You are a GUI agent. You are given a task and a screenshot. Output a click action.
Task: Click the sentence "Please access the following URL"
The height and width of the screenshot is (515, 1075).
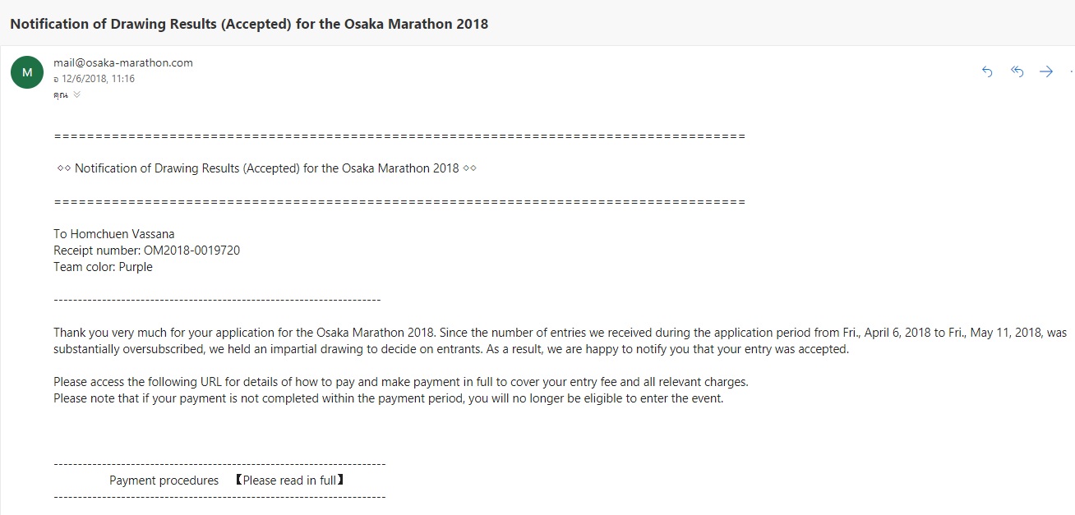[400, 382]
